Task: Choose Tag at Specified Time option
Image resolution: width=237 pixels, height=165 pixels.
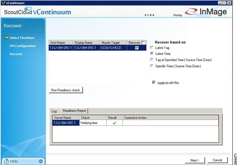Action: 152,60
